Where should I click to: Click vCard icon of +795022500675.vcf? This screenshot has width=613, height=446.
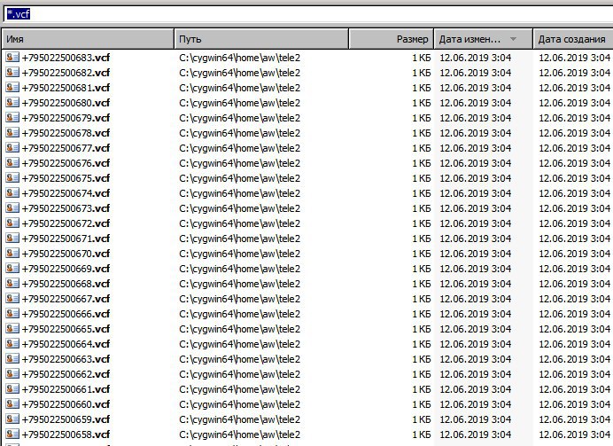[12, 177]
